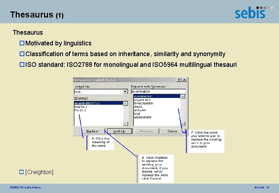279x193 pixels.
Task: Close the Thesaurus dialog with X
Action: point(184,80)
